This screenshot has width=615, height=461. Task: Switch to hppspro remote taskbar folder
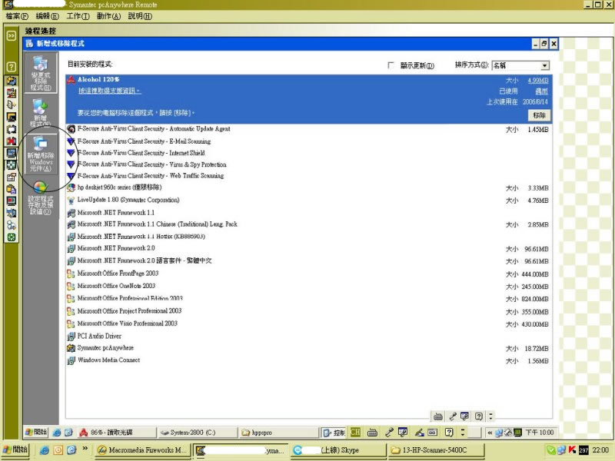[278, 433]
